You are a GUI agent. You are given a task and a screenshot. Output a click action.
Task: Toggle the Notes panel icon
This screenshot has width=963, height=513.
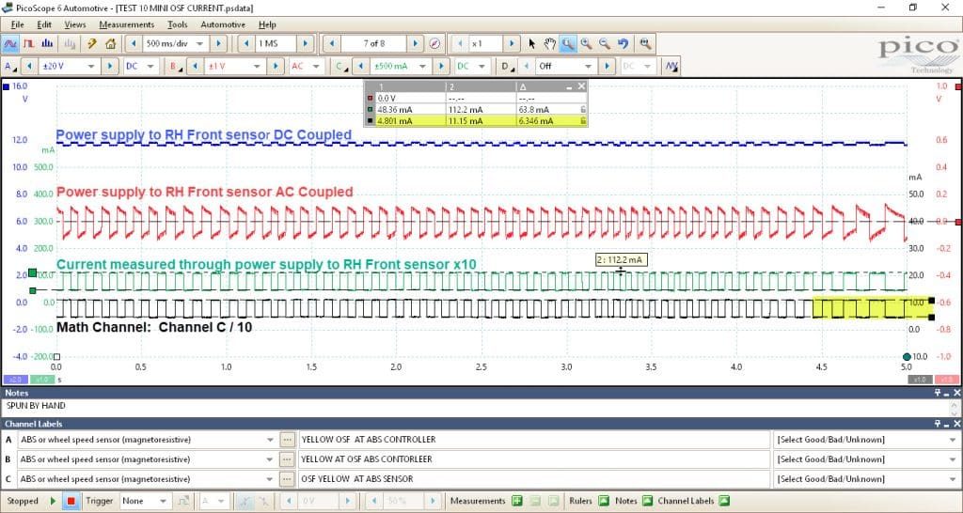click(647, 501)
